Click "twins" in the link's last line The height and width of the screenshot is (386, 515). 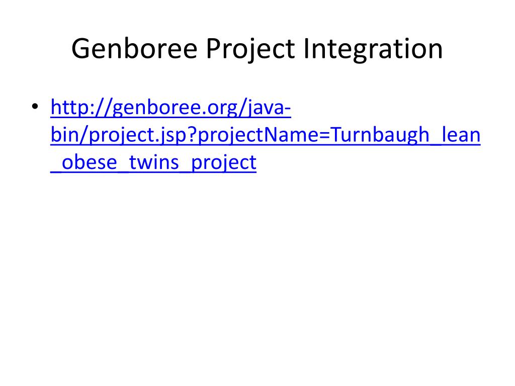coord(154,162)
